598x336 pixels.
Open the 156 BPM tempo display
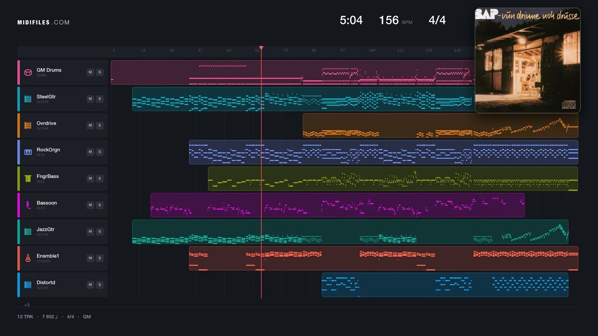point(395,20)
